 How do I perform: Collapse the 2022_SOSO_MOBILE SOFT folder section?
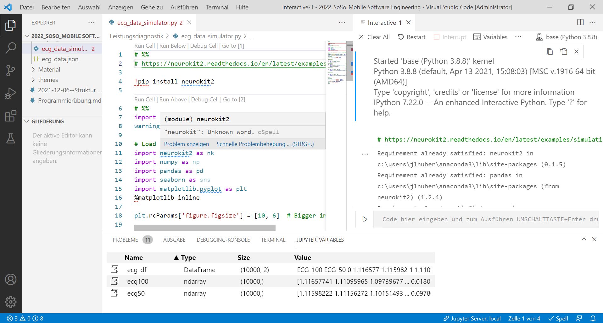[62, 36]
